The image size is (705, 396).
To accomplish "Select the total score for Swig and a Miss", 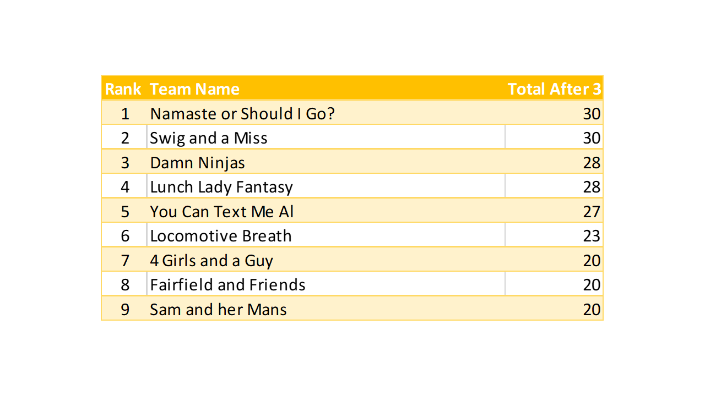I will (592, 138).
